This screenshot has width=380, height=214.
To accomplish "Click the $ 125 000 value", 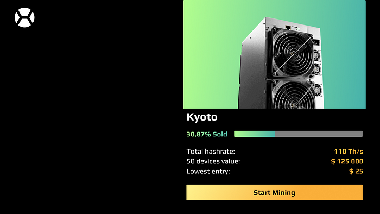I will click(x=347, y=161).
